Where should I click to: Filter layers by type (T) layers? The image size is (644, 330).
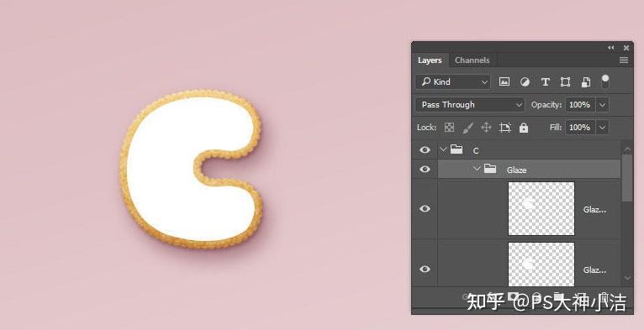click(x=545, y=82)
